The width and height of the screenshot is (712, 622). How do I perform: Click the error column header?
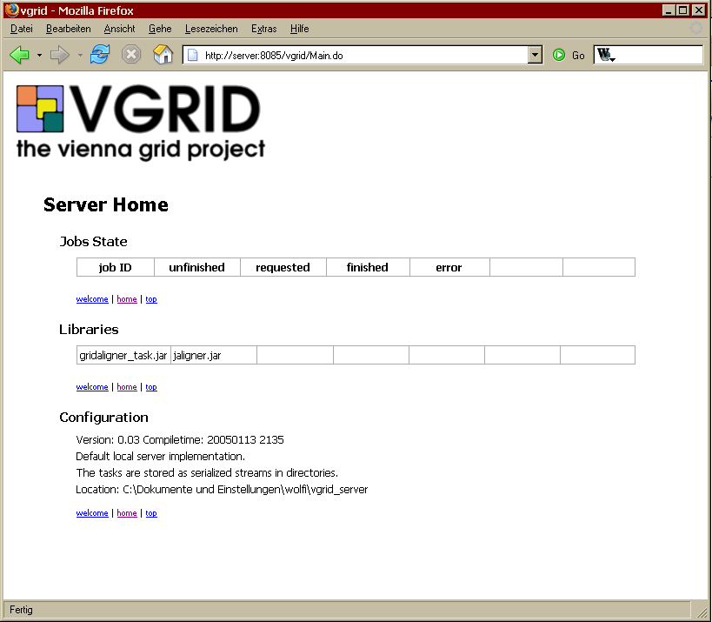(x=449, y=267)
